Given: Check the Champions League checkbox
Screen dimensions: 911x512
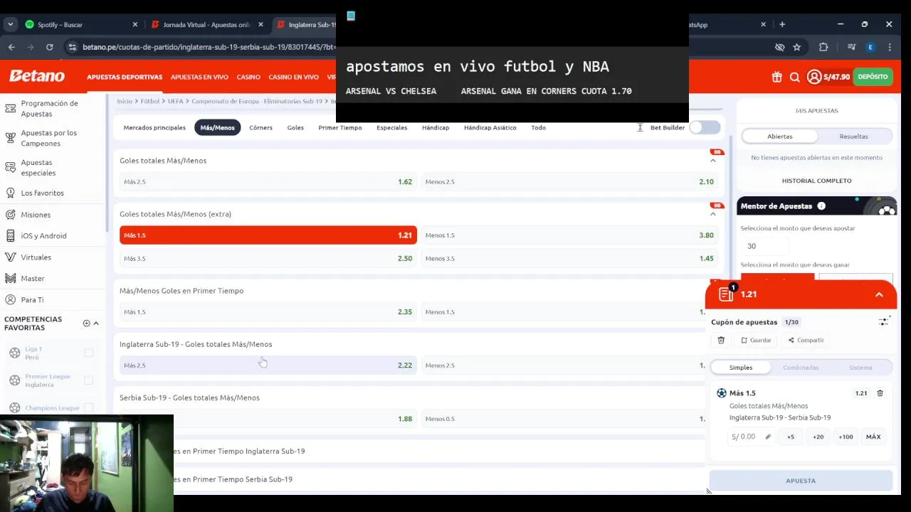Looking at the screenshot, I should tap(88, 407).
